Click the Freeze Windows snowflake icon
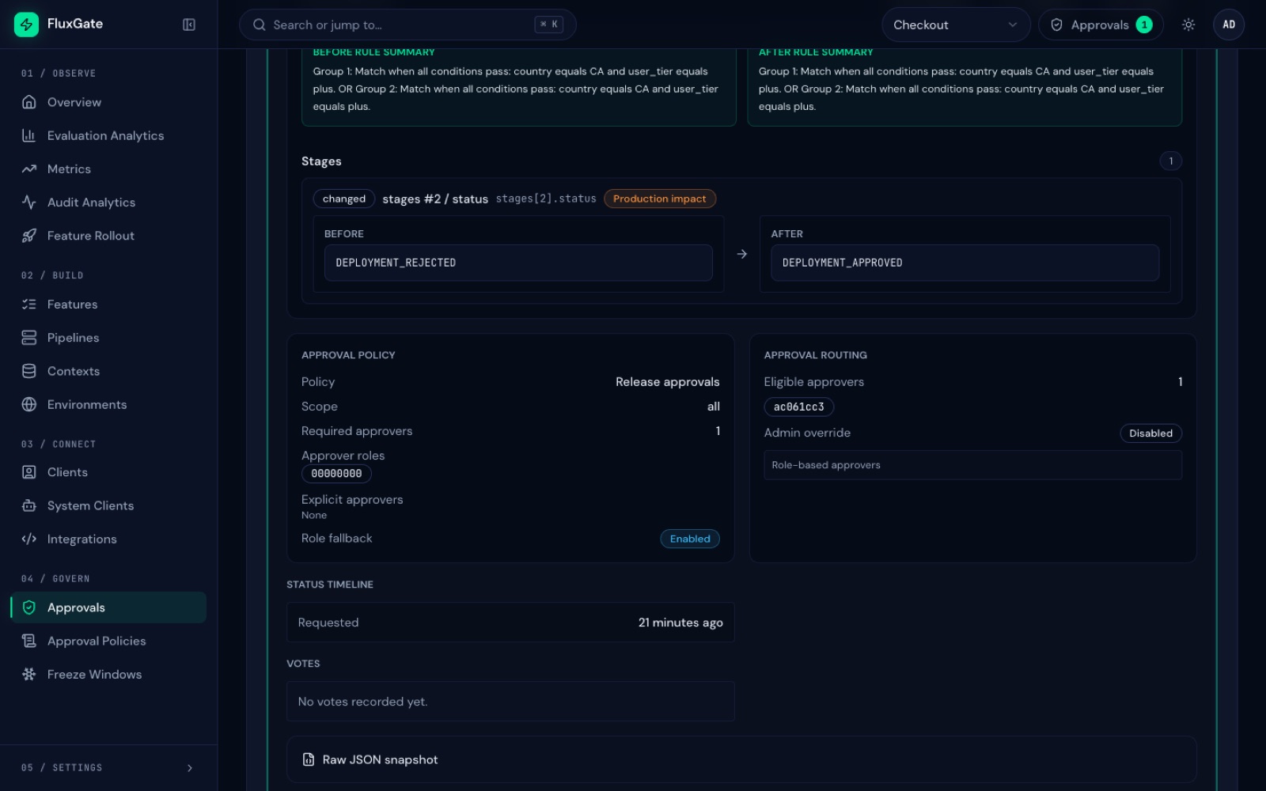1266x791 pixels. [x=29, y=674]
